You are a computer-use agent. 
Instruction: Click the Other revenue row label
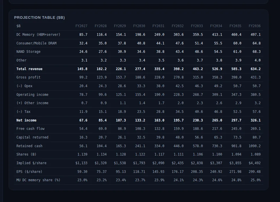pos(21,60)
